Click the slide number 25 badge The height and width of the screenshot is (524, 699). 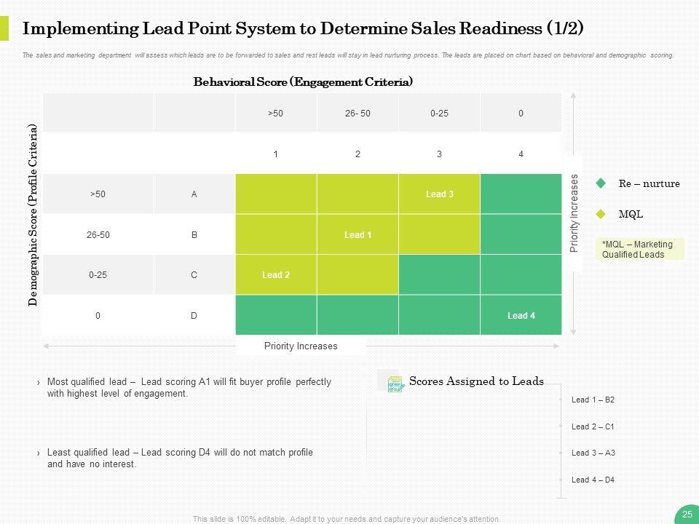[x=687, y=514]
